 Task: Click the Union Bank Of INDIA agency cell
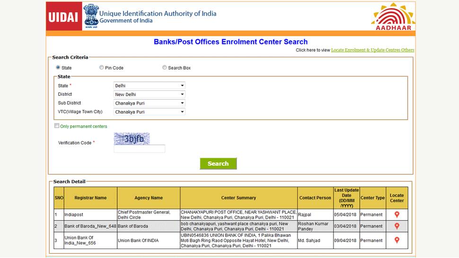coord(149,240)
